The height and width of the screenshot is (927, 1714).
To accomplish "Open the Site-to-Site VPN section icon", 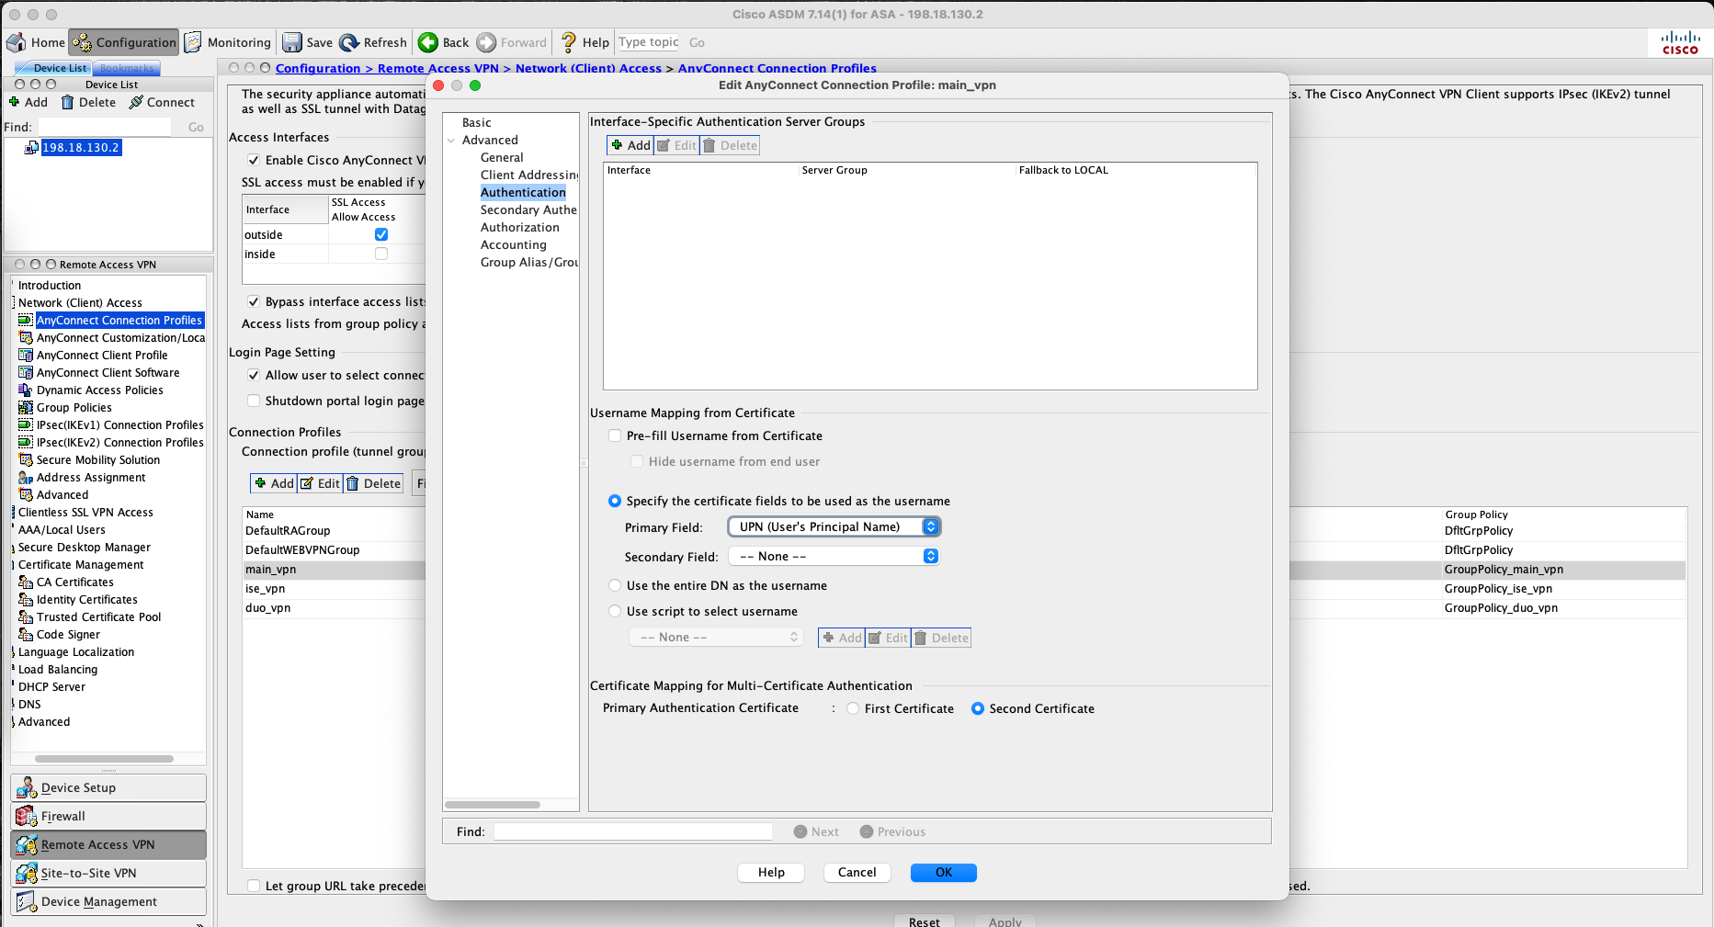I will point(27,873).
